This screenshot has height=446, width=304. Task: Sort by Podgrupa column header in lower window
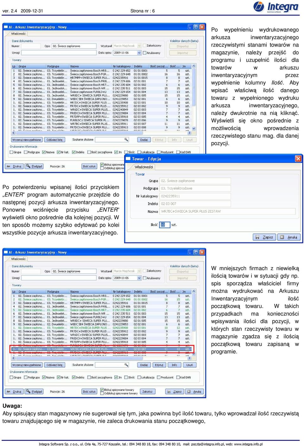point(57,292)
